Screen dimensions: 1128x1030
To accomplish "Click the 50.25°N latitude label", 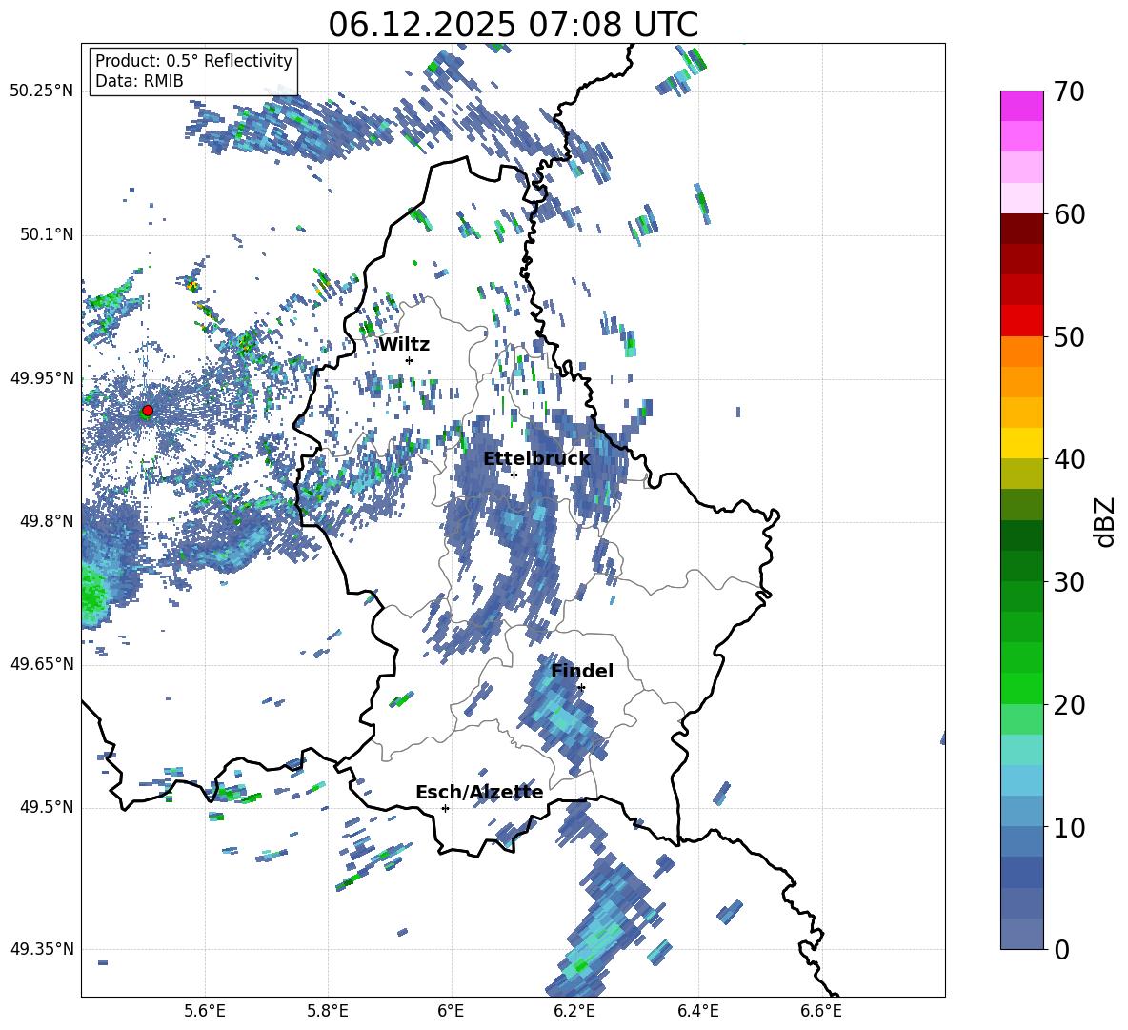I will coord(42,91).
